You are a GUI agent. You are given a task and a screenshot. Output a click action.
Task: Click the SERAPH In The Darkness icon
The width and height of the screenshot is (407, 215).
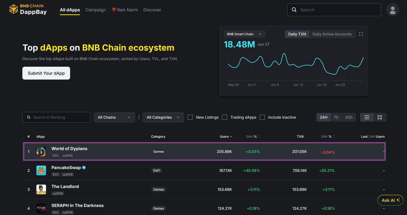(x=41, y=208)
